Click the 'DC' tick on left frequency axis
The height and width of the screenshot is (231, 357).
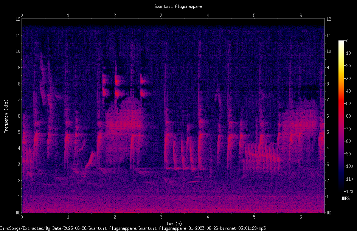[18, 213]
